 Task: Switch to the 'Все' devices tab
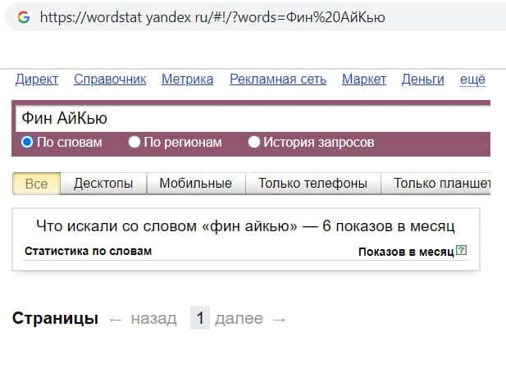(37, 184)
